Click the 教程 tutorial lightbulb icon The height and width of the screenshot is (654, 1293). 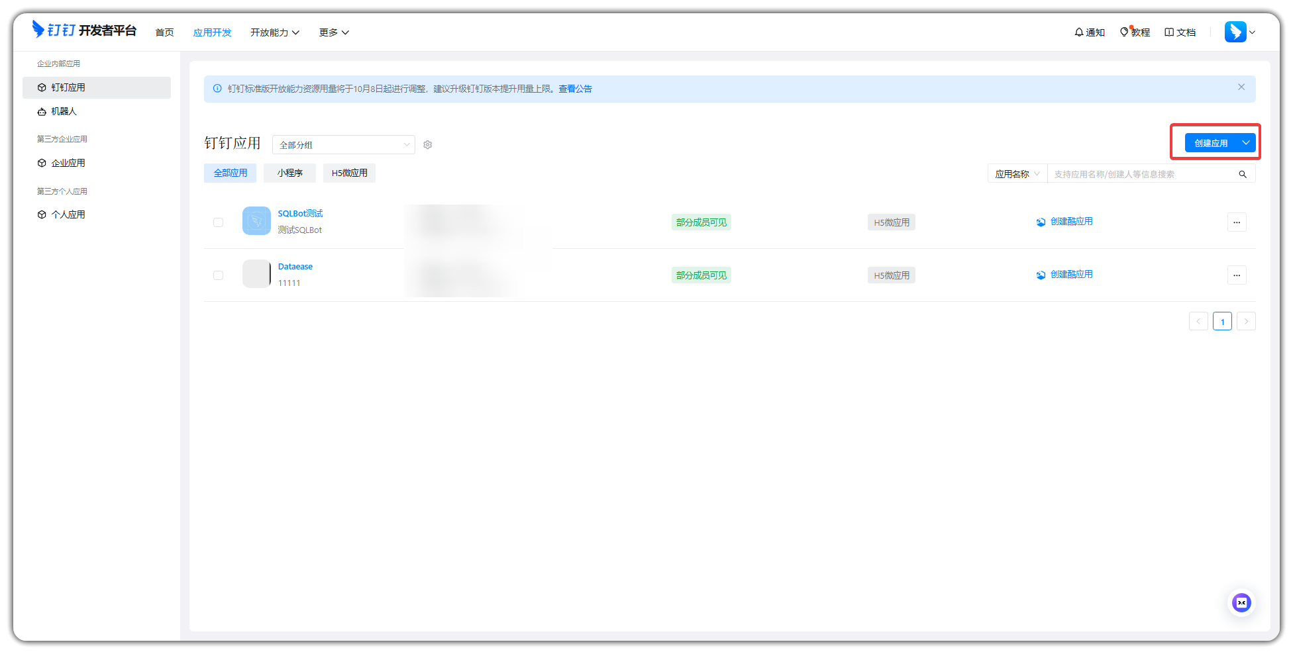coord(1124,32)
